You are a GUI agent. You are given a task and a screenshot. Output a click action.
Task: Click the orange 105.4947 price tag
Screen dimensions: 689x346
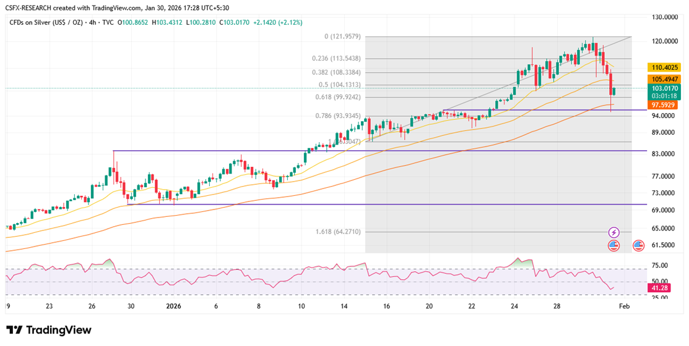pos(666,79)
